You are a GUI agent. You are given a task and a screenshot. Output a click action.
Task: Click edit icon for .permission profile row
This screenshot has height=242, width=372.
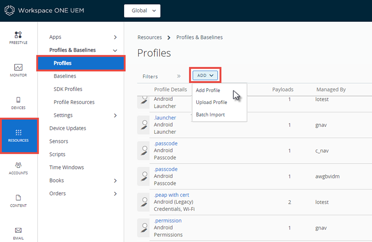(144, 228)
